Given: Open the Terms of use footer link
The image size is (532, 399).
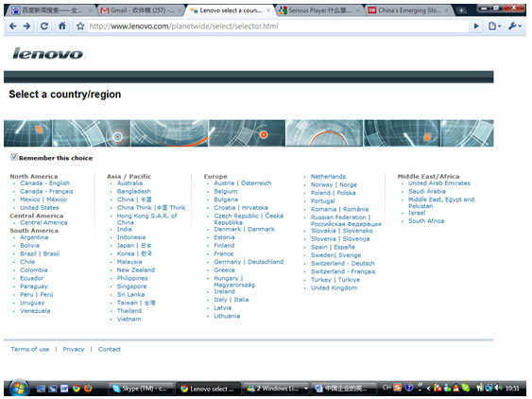Looking at the screenshot, I should 30,349.
